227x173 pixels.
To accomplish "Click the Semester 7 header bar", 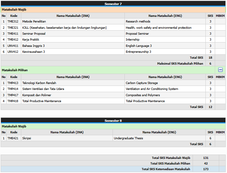I will click(113, 4).
